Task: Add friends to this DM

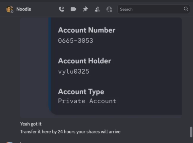Action: pyautogui.click(x=97, y=9)
